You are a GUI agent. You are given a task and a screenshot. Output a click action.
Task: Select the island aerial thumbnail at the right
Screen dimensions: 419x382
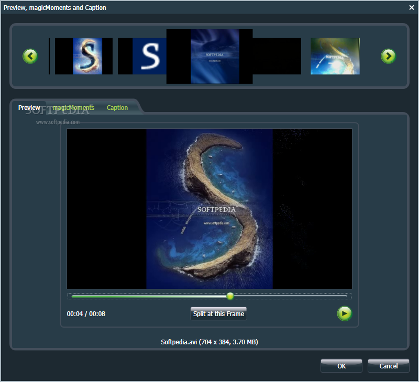(335, 56)
